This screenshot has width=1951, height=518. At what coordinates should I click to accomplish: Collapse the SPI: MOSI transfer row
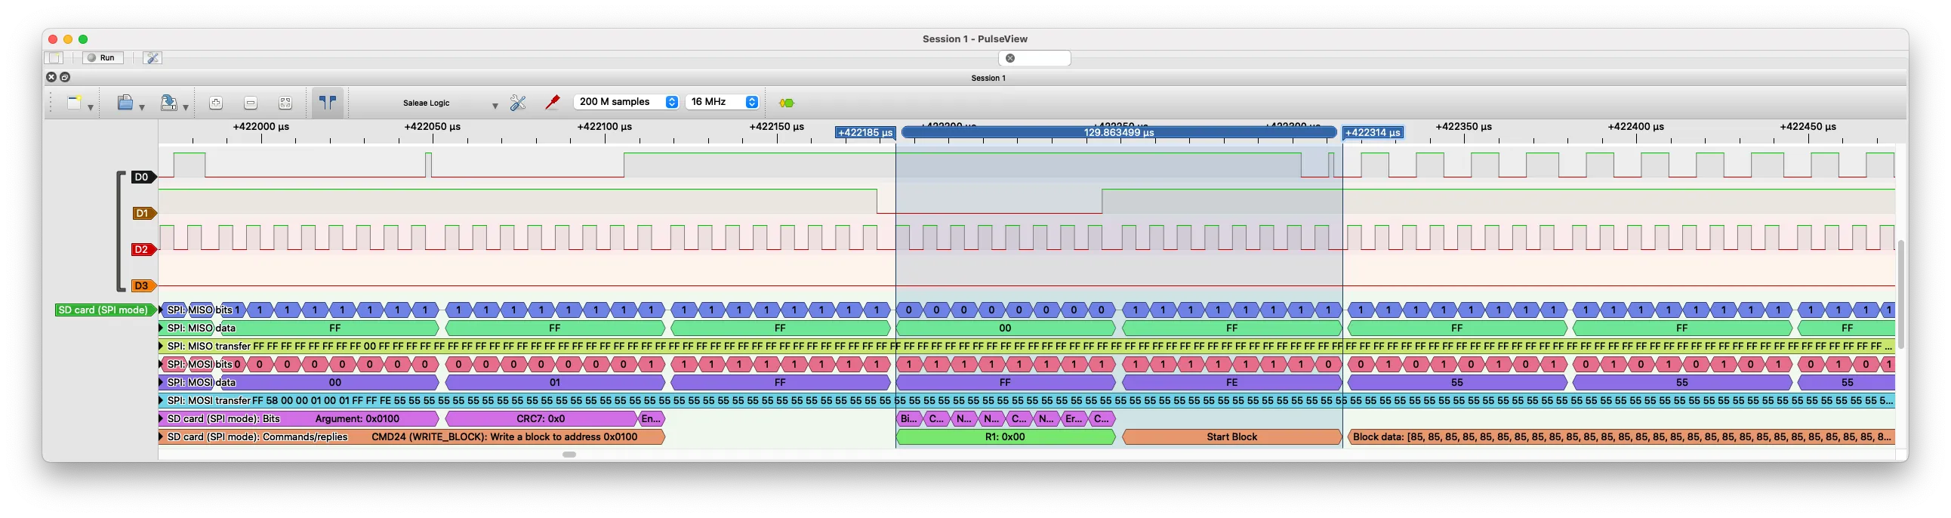(162, 401)
